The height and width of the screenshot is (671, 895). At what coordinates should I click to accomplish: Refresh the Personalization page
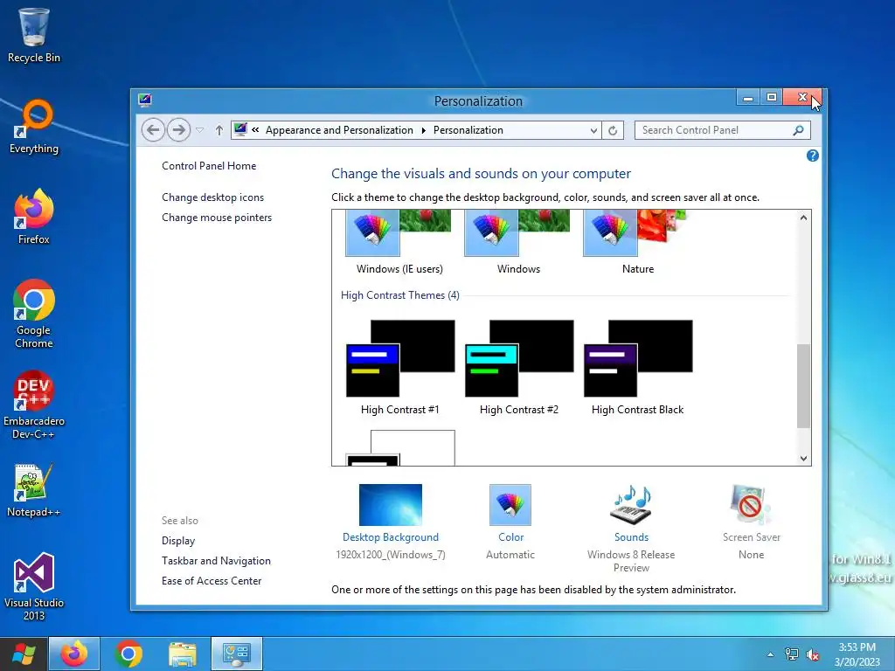point(613,130)
